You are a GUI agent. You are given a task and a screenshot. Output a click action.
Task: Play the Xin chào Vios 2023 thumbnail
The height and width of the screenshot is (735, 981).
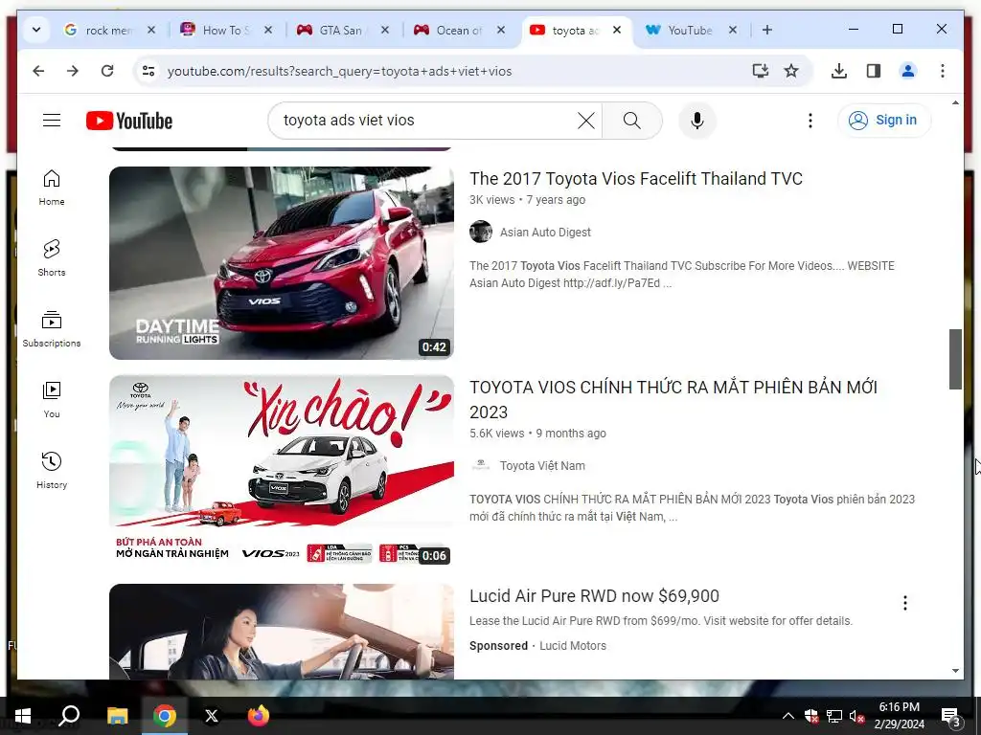(x=282, y=471)
